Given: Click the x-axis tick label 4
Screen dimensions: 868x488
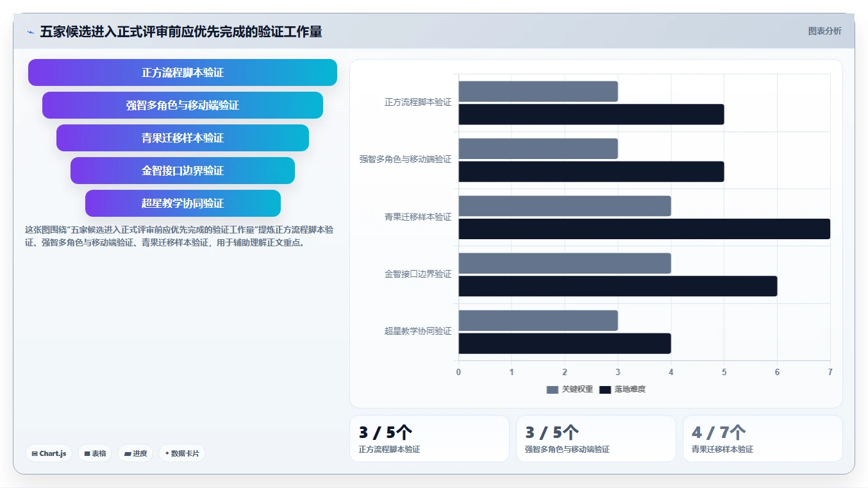Looking at the screenshot, I should coord(671,372).
